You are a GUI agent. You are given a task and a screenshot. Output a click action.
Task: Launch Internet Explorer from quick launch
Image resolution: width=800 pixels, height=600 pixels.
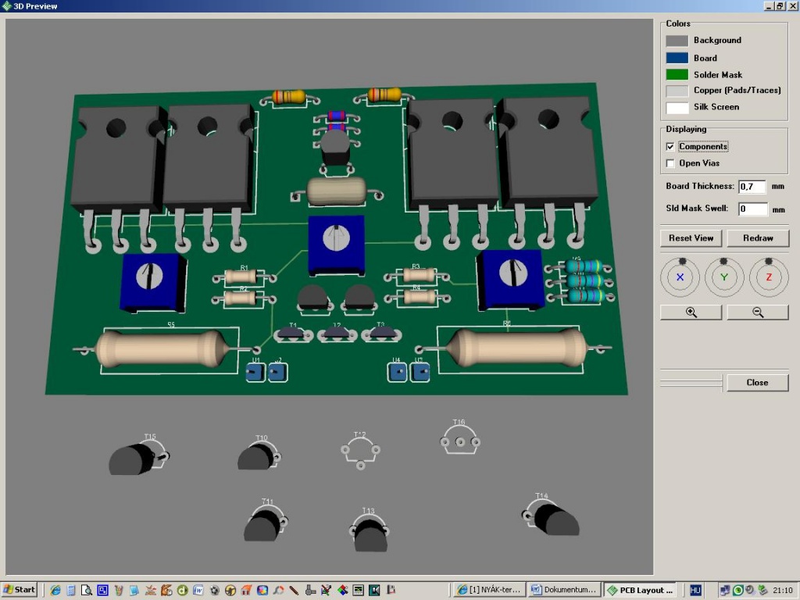55,591
